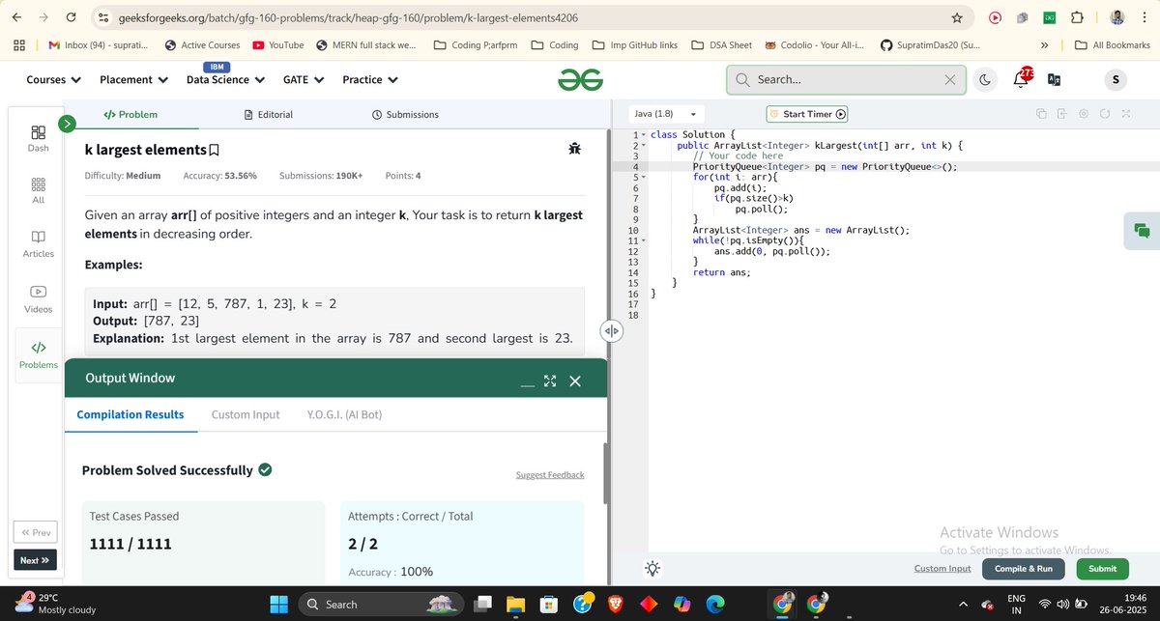Open the Dash sidebar icon

click(38, 138)
